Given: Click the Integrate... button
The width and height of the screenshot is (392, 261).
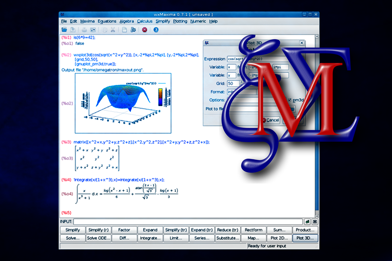Looking at the screenshot, I should (150, 238).
